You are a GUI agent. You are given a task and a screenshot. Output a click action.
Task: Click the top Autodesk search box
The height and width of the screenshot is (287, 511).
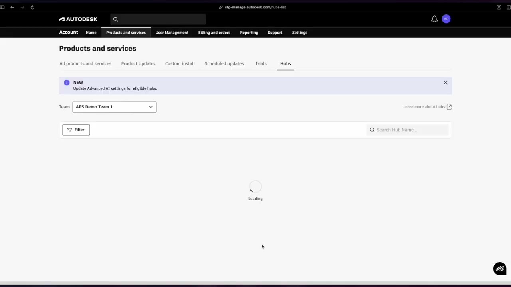(x=158, y=19)
